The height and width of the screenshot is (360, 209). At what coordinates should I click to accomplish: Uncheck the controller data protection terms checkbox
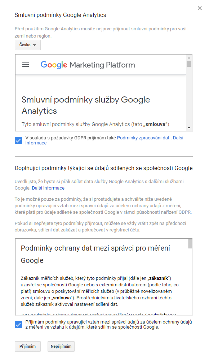(18, 324)
